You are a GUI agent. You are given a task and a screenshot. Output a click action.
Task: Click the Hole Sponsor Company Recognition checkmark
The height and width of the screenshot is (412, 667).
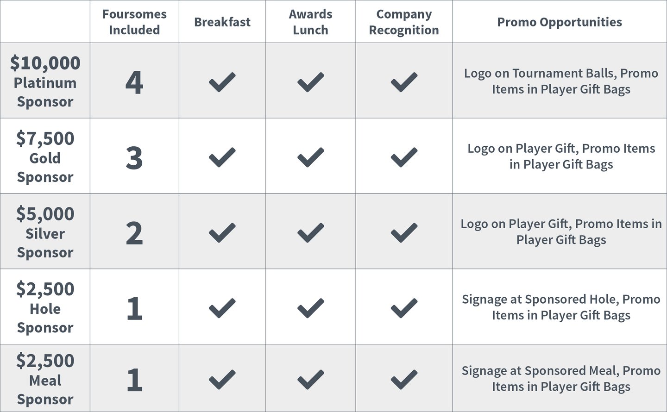[x=404, y=308]
